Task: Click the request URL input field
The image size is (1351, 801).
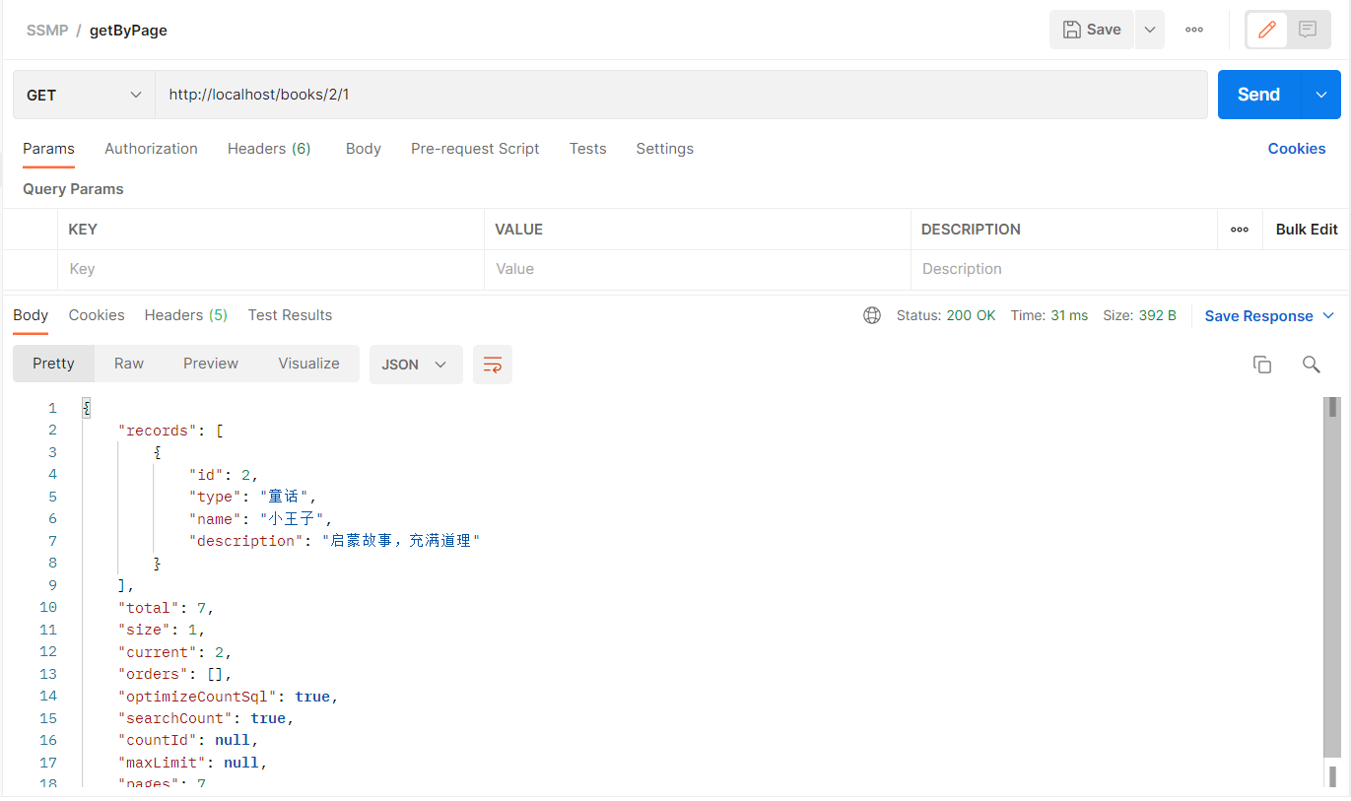Action: [681, 95]
